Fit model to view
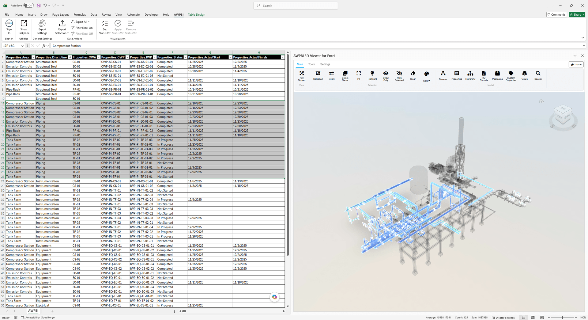The image size is (588, 320). point(359,75)
